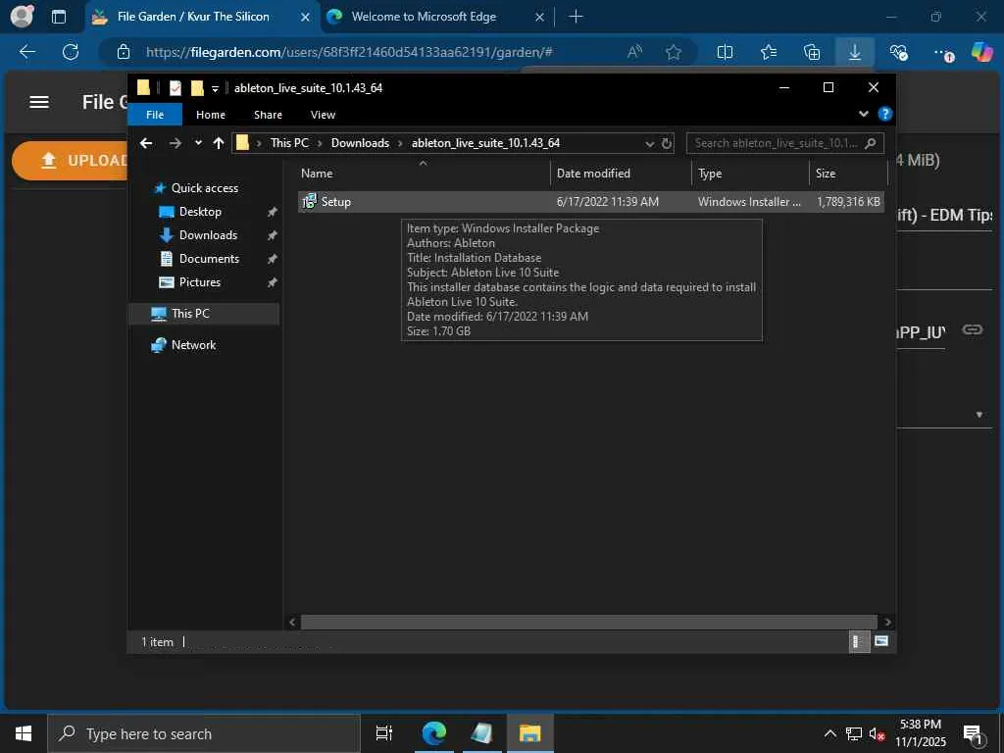Click the Up arrow in File Explorer navigation
This screenshot has height=753, width=1004.
(x=218, y=143)
